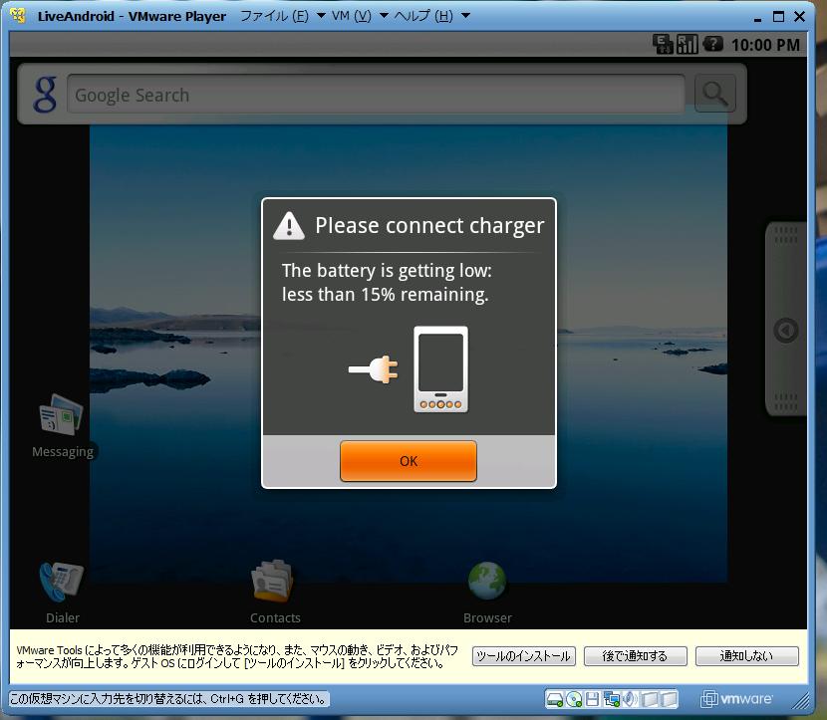Tap the EDGE data connection status icon
Viewport: 827px width, 720px height.
pos(663,44)
